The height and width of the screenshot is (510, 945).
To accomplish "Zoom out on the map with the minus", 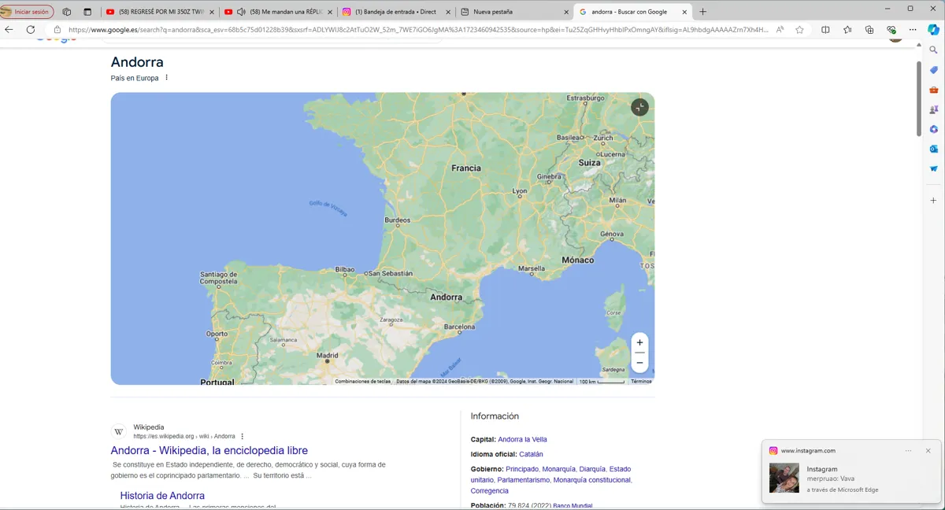I will 639,363.
